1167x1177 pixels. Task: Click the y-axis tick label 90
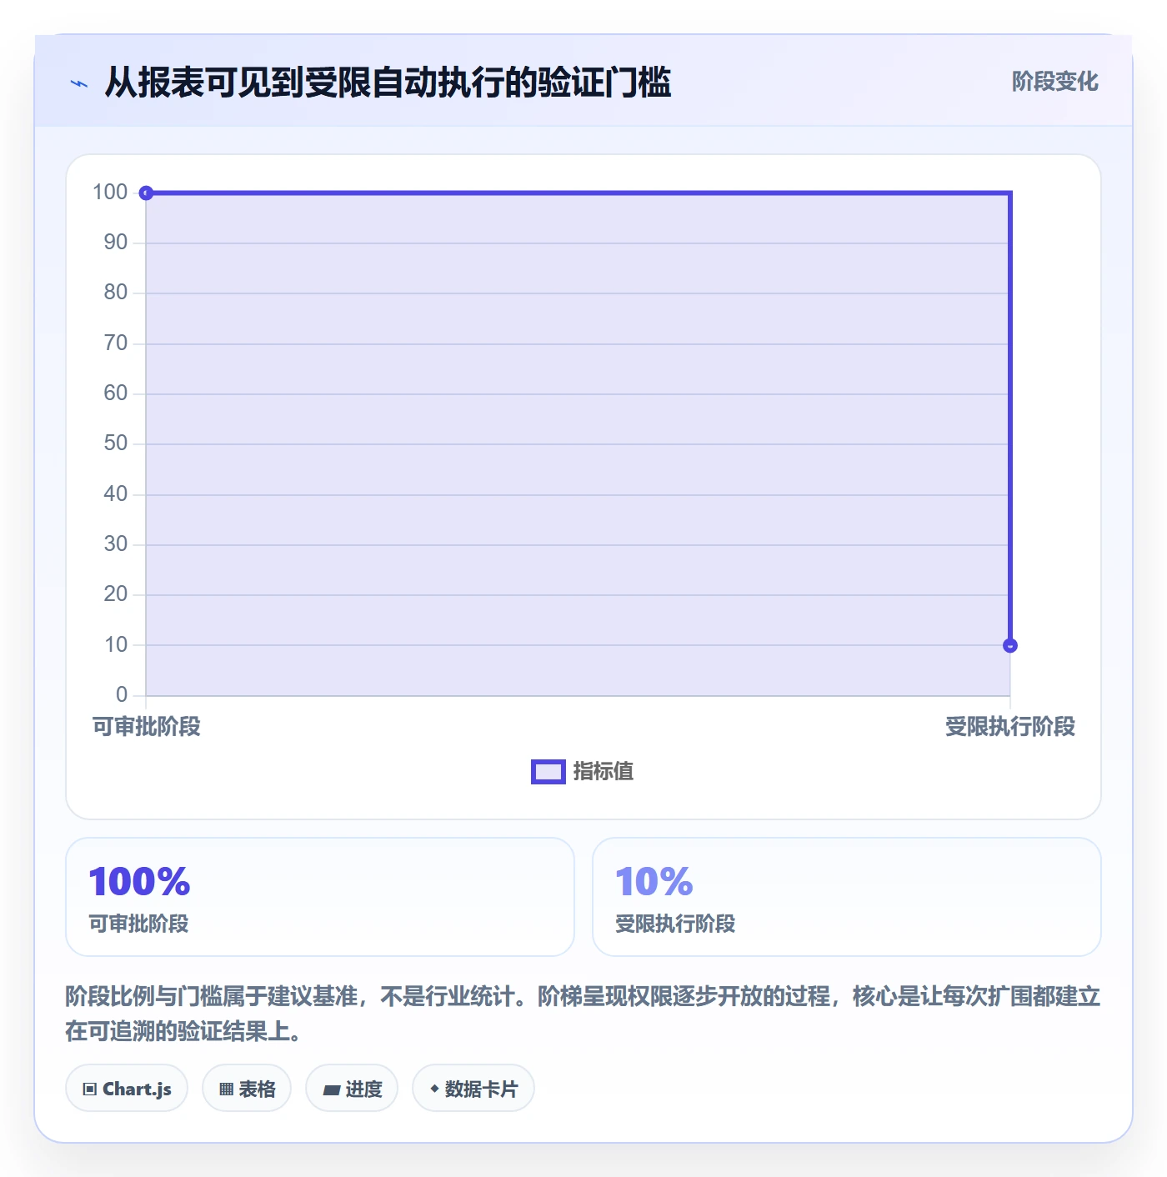point(116,243)
